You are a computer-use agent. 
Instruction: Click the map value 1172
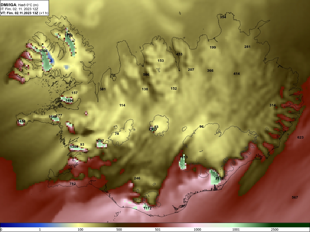coord(148,208)
